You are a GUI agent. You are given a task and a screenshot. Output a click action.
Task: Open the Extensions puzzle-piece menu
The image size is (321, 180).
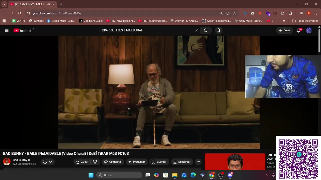click(290, 13)
